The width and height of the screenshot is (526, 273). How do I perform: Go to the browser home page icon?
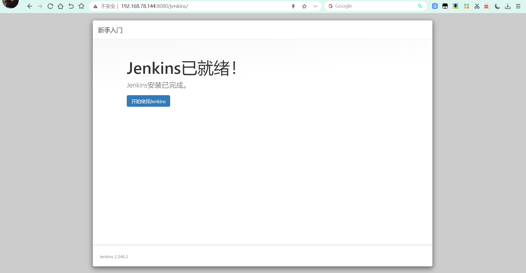(x=61, y=6)
